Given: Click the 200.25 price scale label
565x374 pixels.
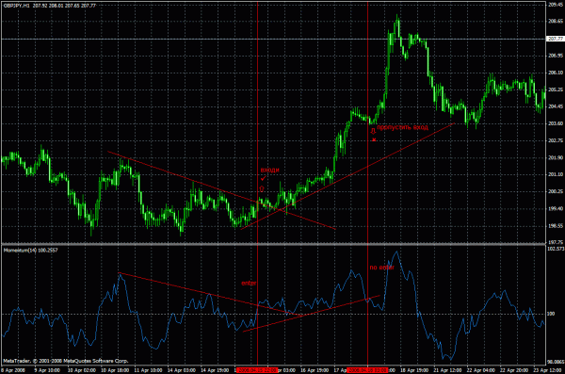Looking at the screenshot, I should 556,191.
